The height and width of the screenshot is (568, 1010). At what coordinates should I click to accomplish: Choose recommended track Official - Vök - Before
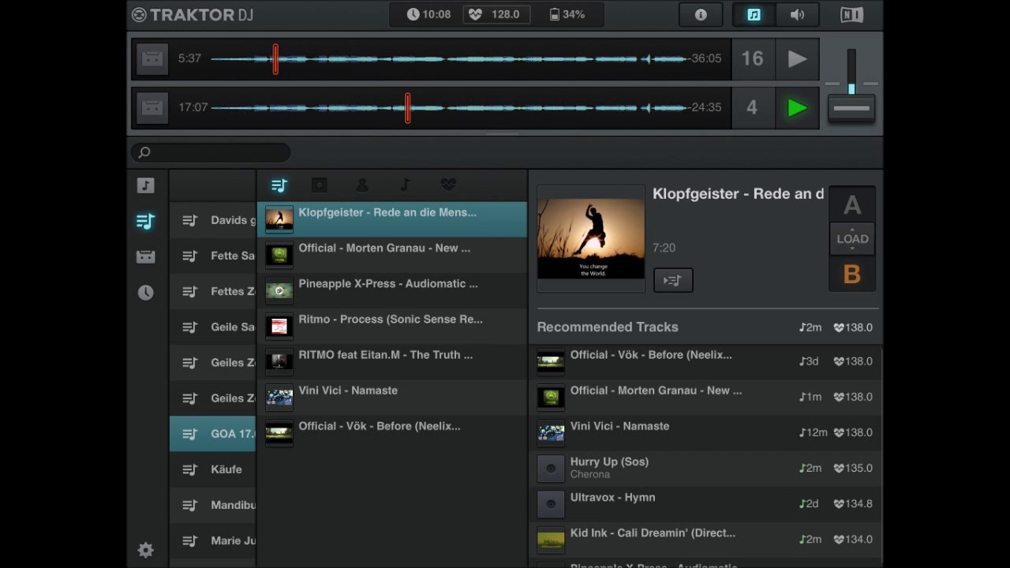[x=706, y=361]
